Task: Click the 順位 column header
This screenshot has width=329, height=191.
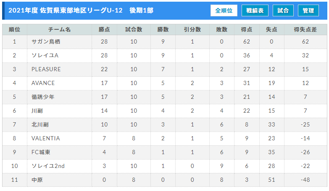Action: click(14, 29)
